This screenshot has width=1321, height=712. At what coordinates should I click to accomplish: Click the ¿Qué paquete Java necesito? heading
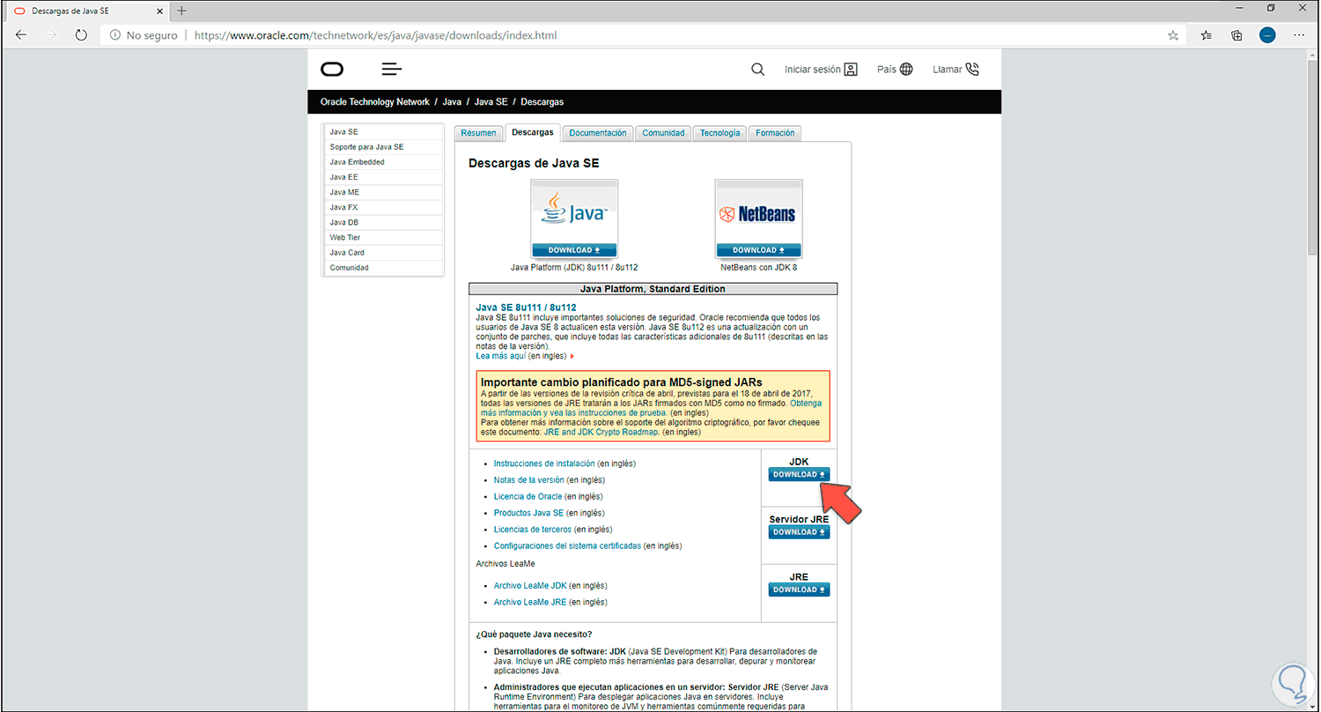point(534,634)
